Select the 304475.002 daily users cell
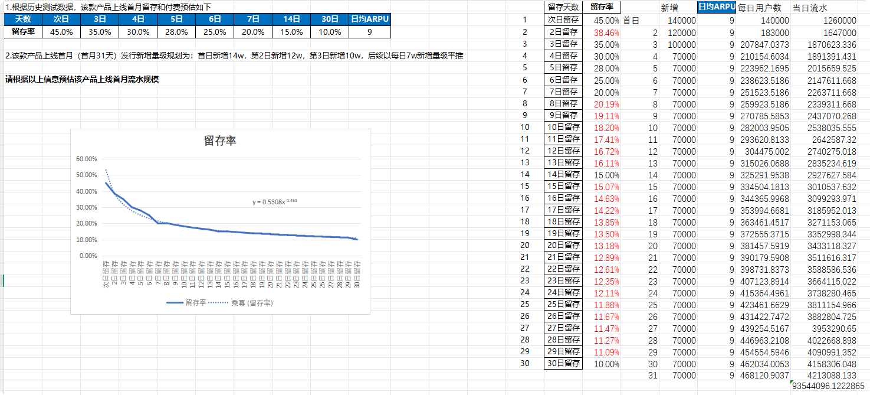The width and height of the screenshot is (870, 395). coord(767,151)
